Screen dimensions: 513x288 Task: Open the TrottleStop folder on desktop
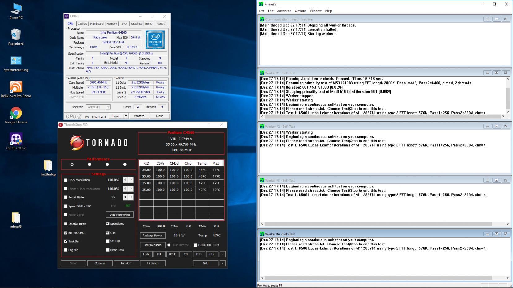pyautogui.click(x=48, y=166)
